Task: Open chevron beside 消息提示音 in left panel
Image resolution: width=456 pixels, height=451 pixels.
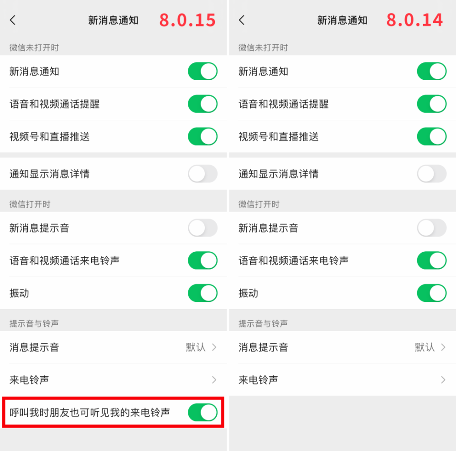Action: pyautogui.click(x=214, y=347)
